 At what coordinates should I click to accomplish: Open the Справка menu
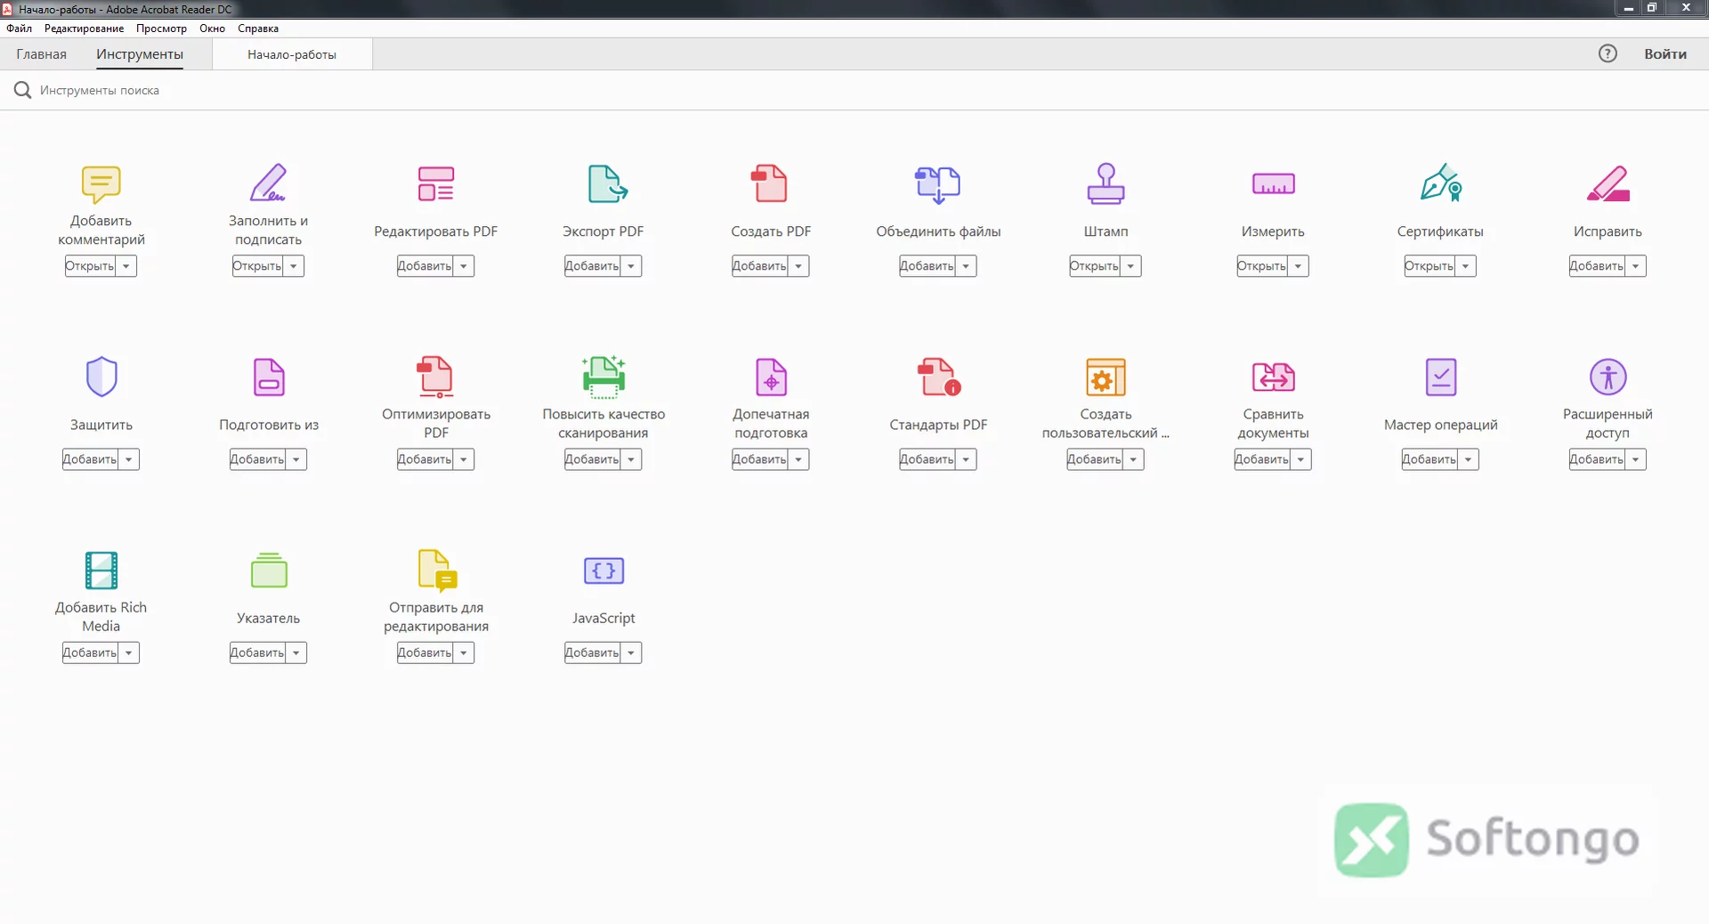[258, 28]
